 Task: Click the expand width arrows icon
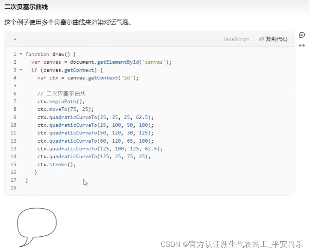[302, 46]
